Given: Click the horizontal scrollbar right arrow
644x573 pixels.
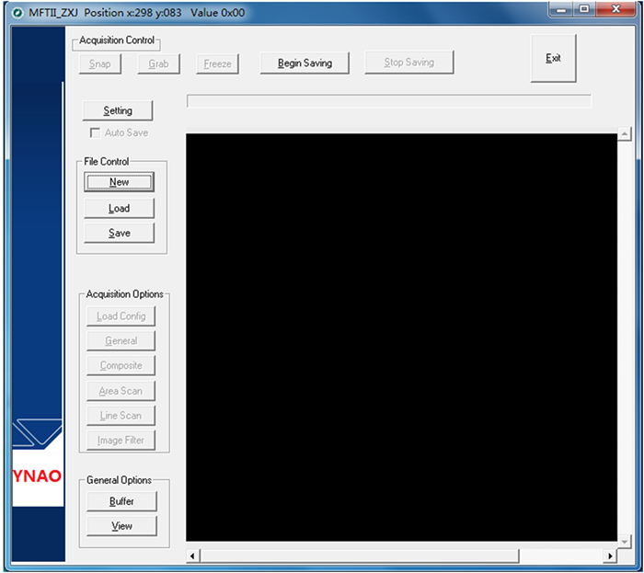Looking at the screenshot, I should [610, 556].
